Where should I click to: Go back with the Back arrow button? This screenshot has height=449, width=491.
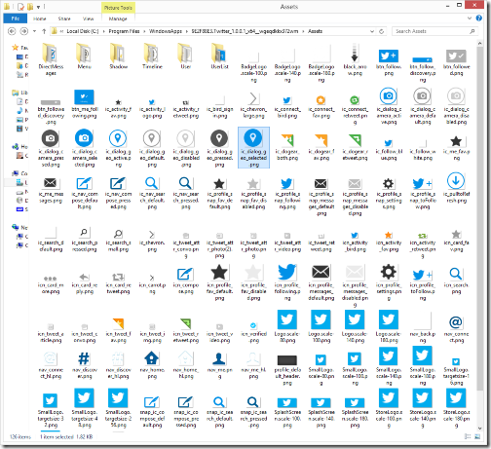[x=12, y=31]
